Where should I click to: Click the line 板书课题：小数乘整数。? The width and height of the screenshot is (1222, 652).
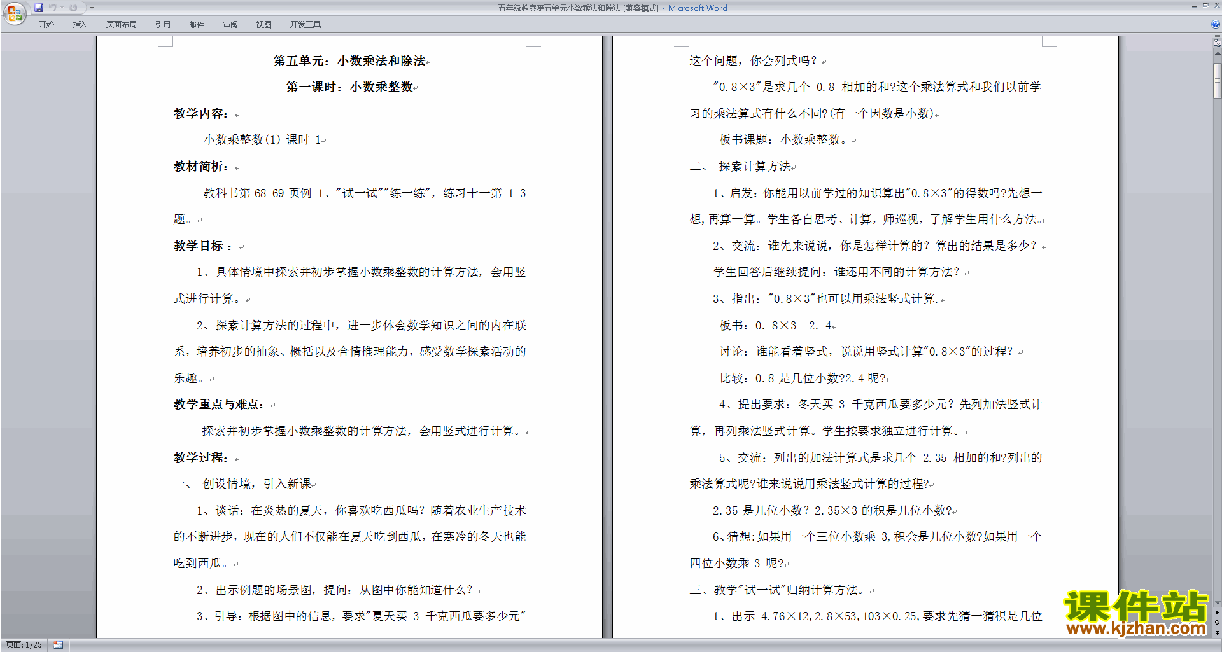(784, 140)
